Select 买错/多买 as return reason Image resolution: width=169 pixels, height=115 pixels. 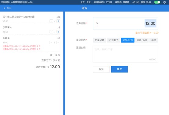[x=142, y=40]
